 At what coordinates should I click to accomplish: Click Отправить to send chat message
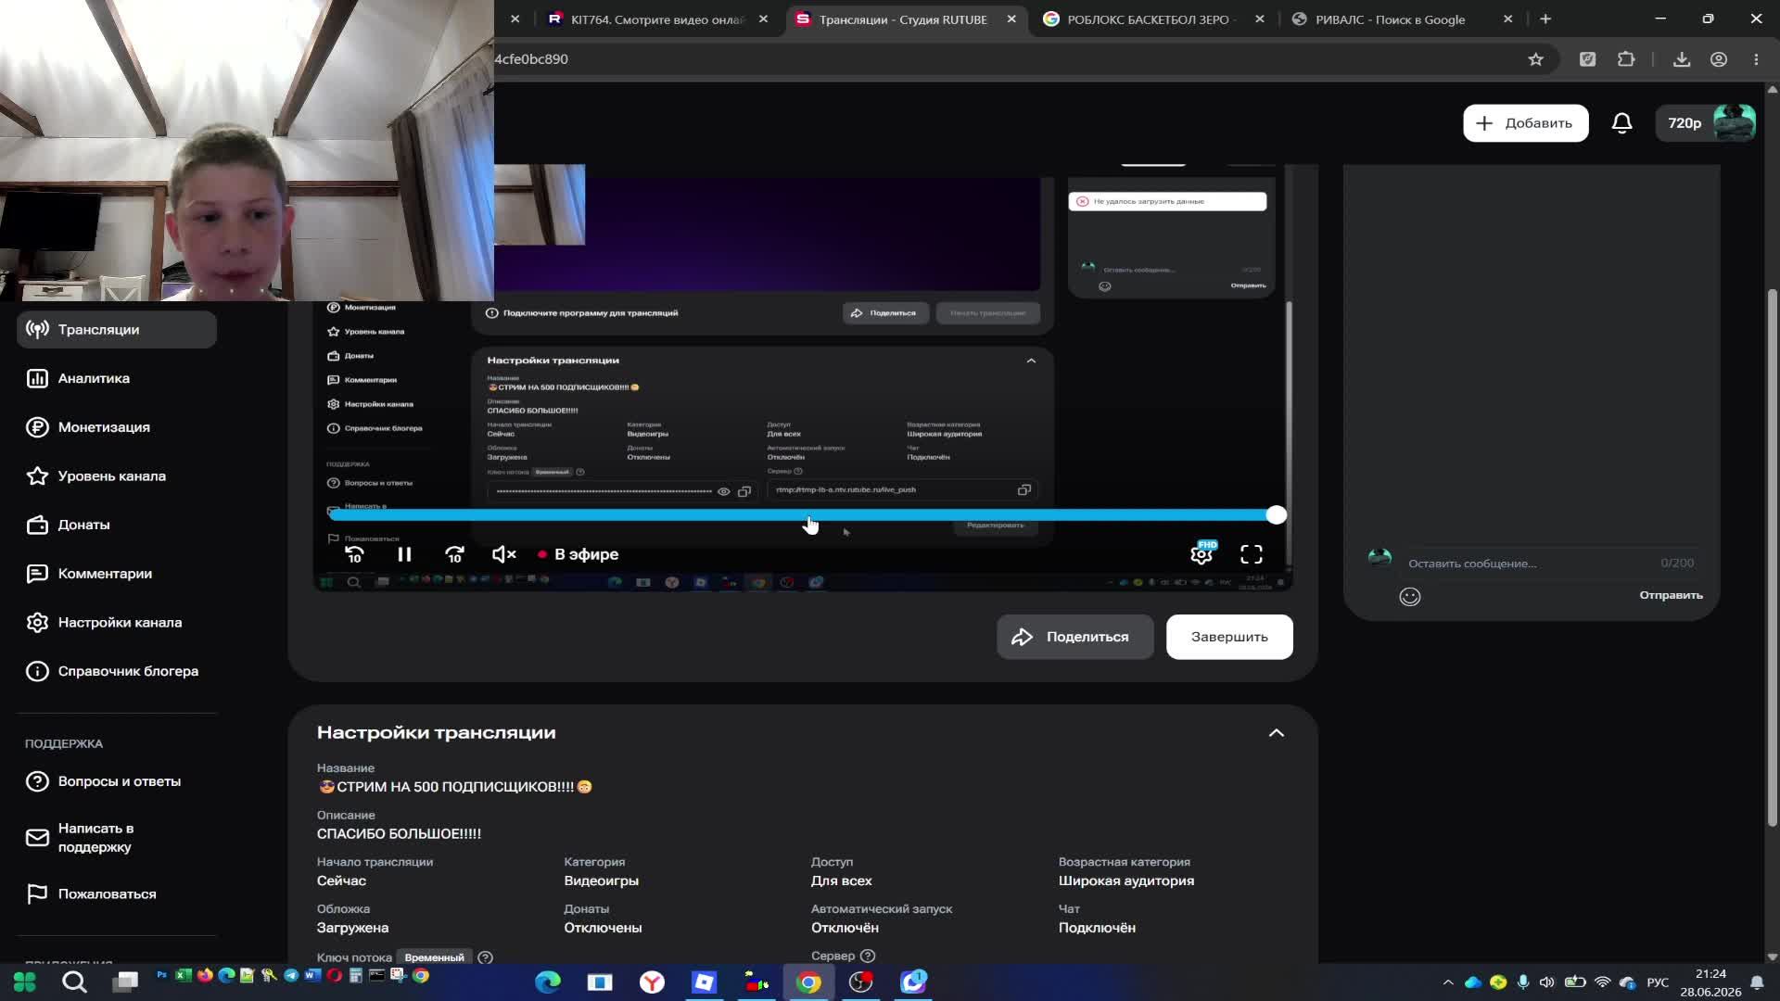pyautogui.click(x=1671, y=596)
